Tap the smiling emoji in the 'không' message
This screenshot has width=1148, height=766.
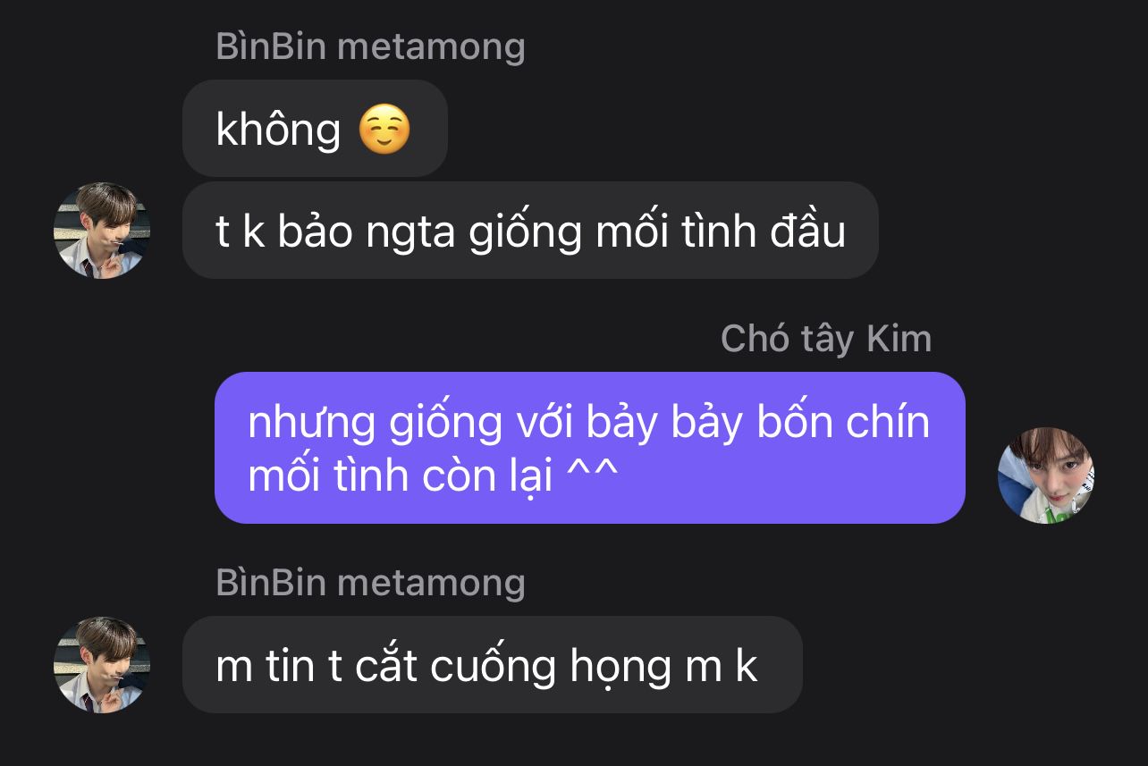point(384,130)
